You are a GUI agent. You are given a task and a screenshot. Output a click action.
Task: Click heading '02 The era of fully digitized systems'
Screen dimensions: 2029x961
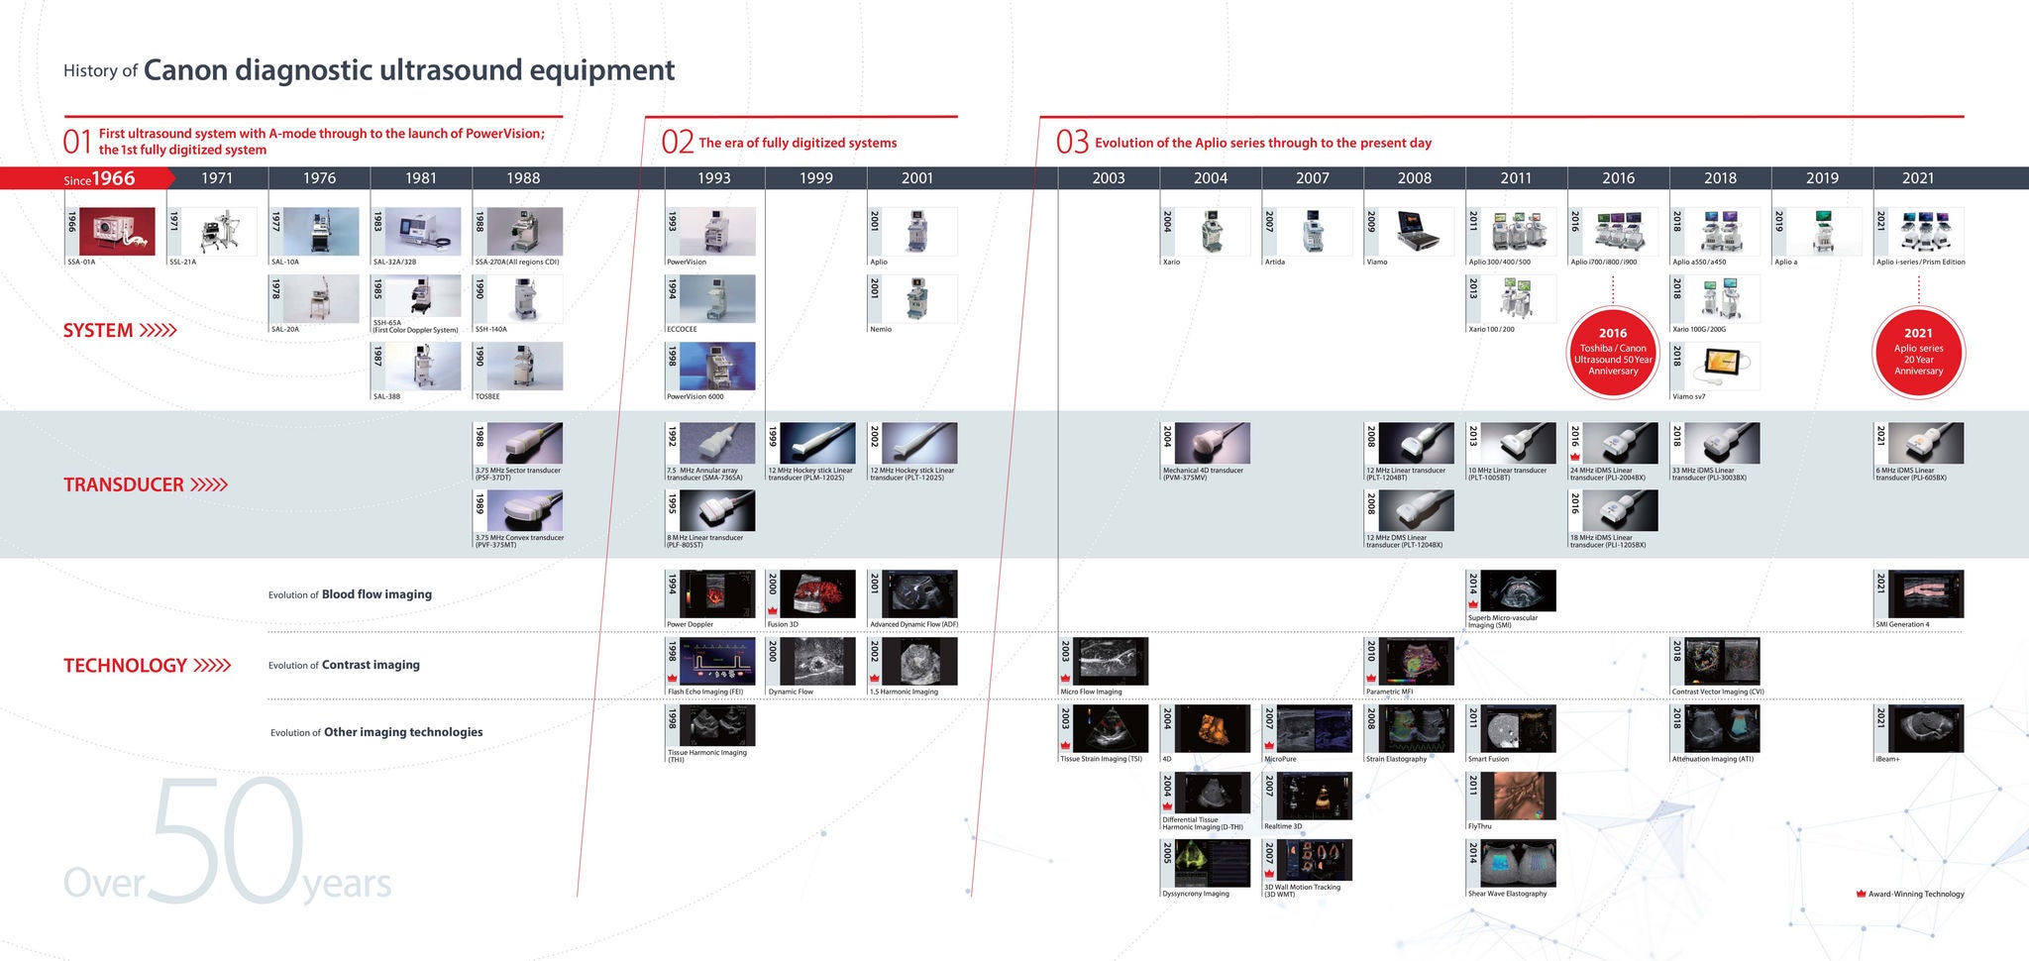[x=779, y=143]
